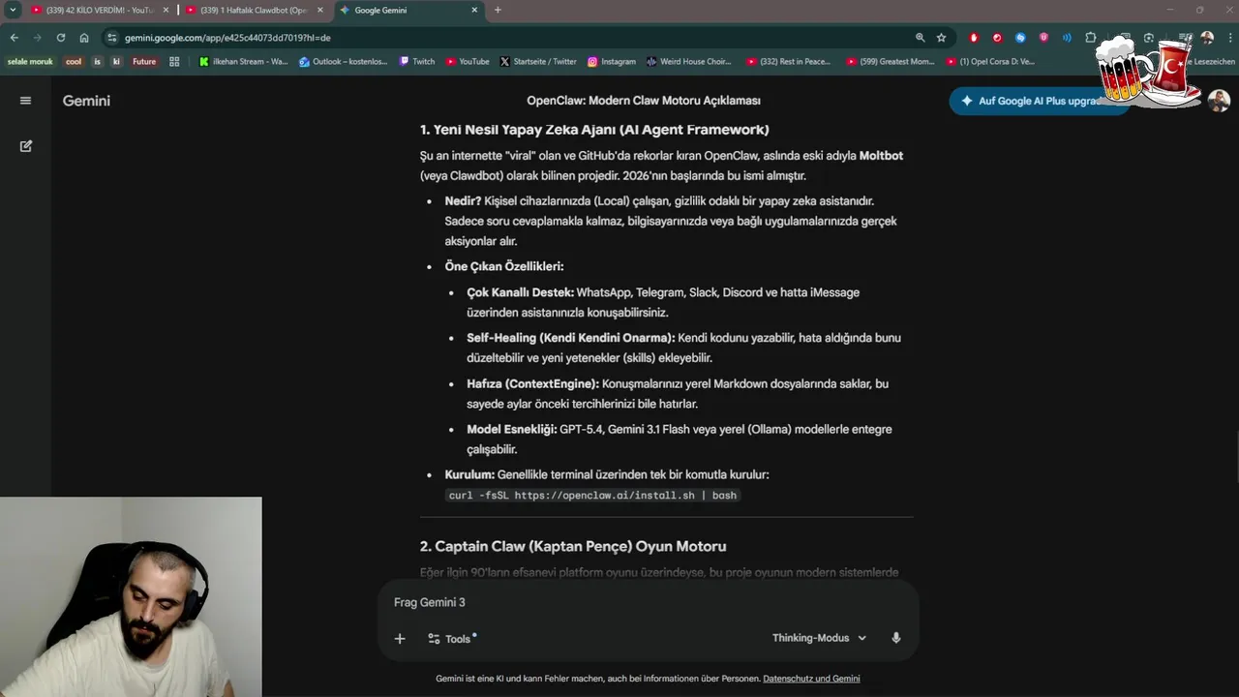Open the zoom magnifier icon in the address bar
1239x697 pixels.
920,38
